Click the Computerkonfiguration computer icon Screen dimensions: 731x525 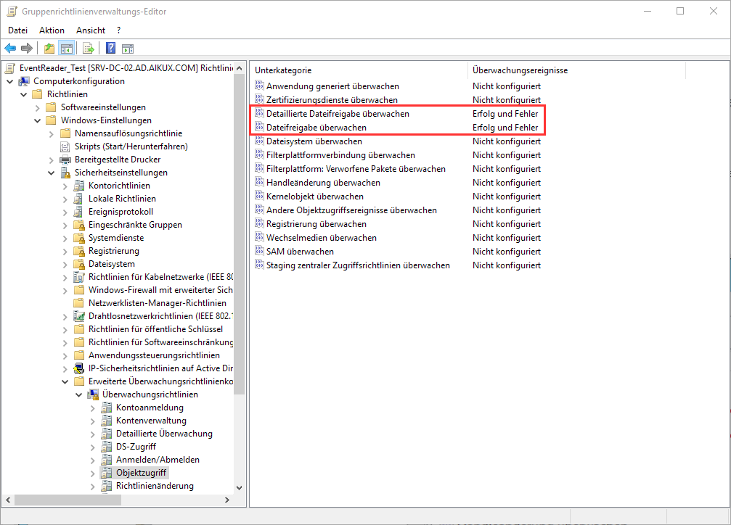[24, 81]
